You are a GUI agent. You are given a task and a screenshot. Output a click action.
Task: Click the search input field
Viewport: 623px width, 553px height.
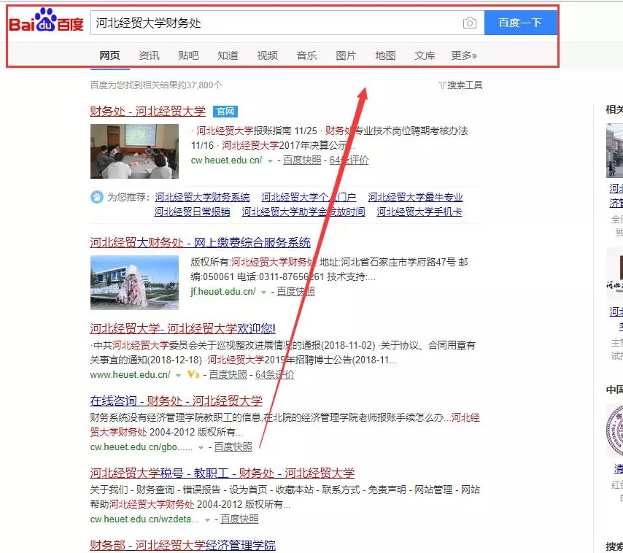[x=276, y=23]
